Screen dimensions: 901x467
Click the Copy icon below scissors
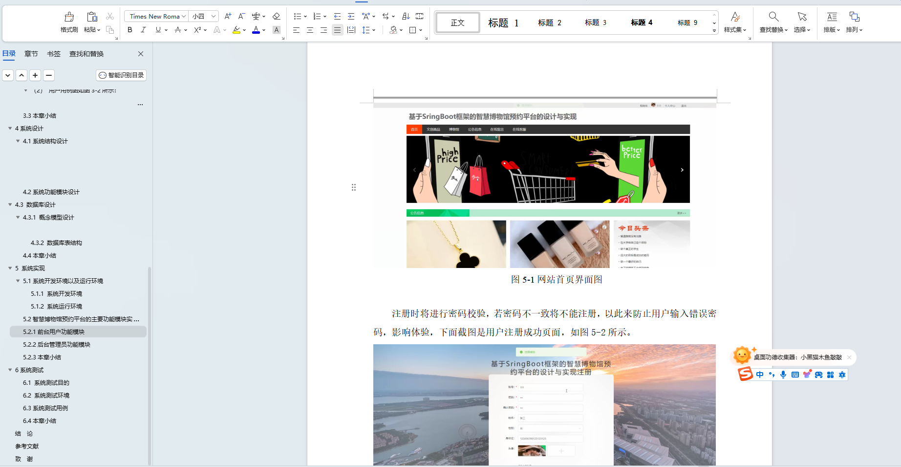pyautogui.click(x=110, y=30)
